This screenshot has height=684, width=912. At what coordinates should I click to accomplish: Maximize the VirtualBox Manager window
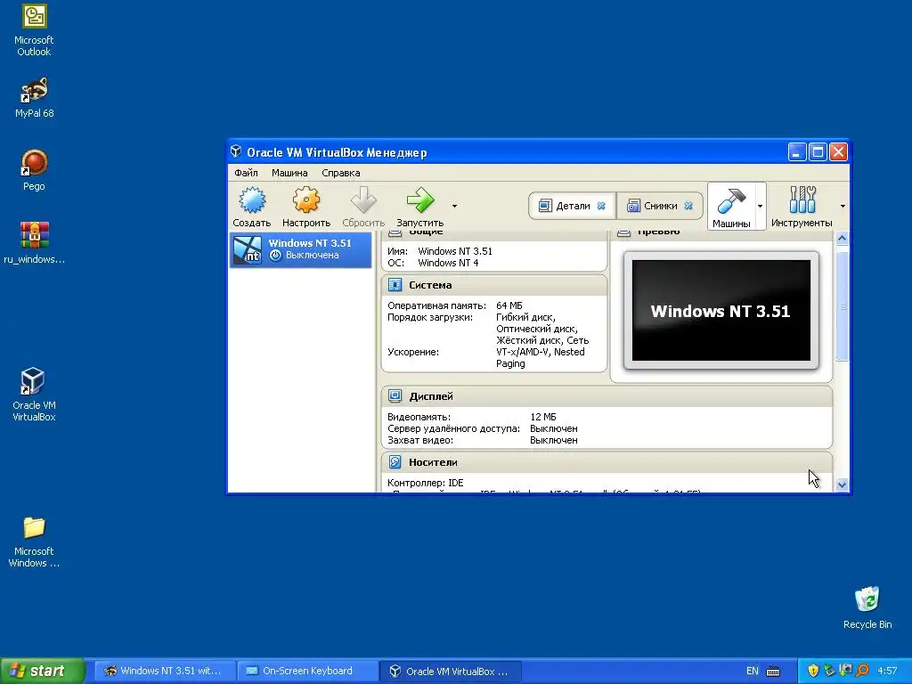click(818, 152)
